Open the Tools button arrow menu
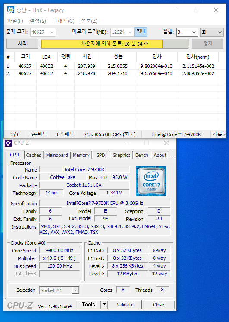The width and height of the screenshot is (229, 322). coord(104,305)
